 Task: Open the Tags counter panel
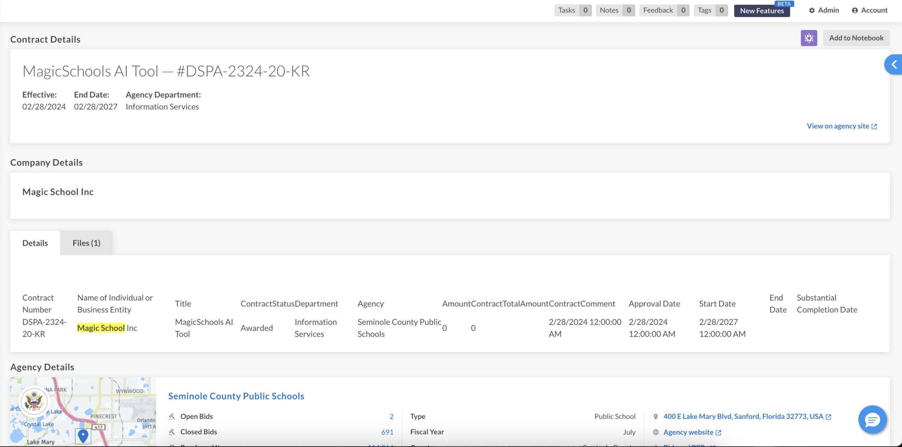point(710,11)
